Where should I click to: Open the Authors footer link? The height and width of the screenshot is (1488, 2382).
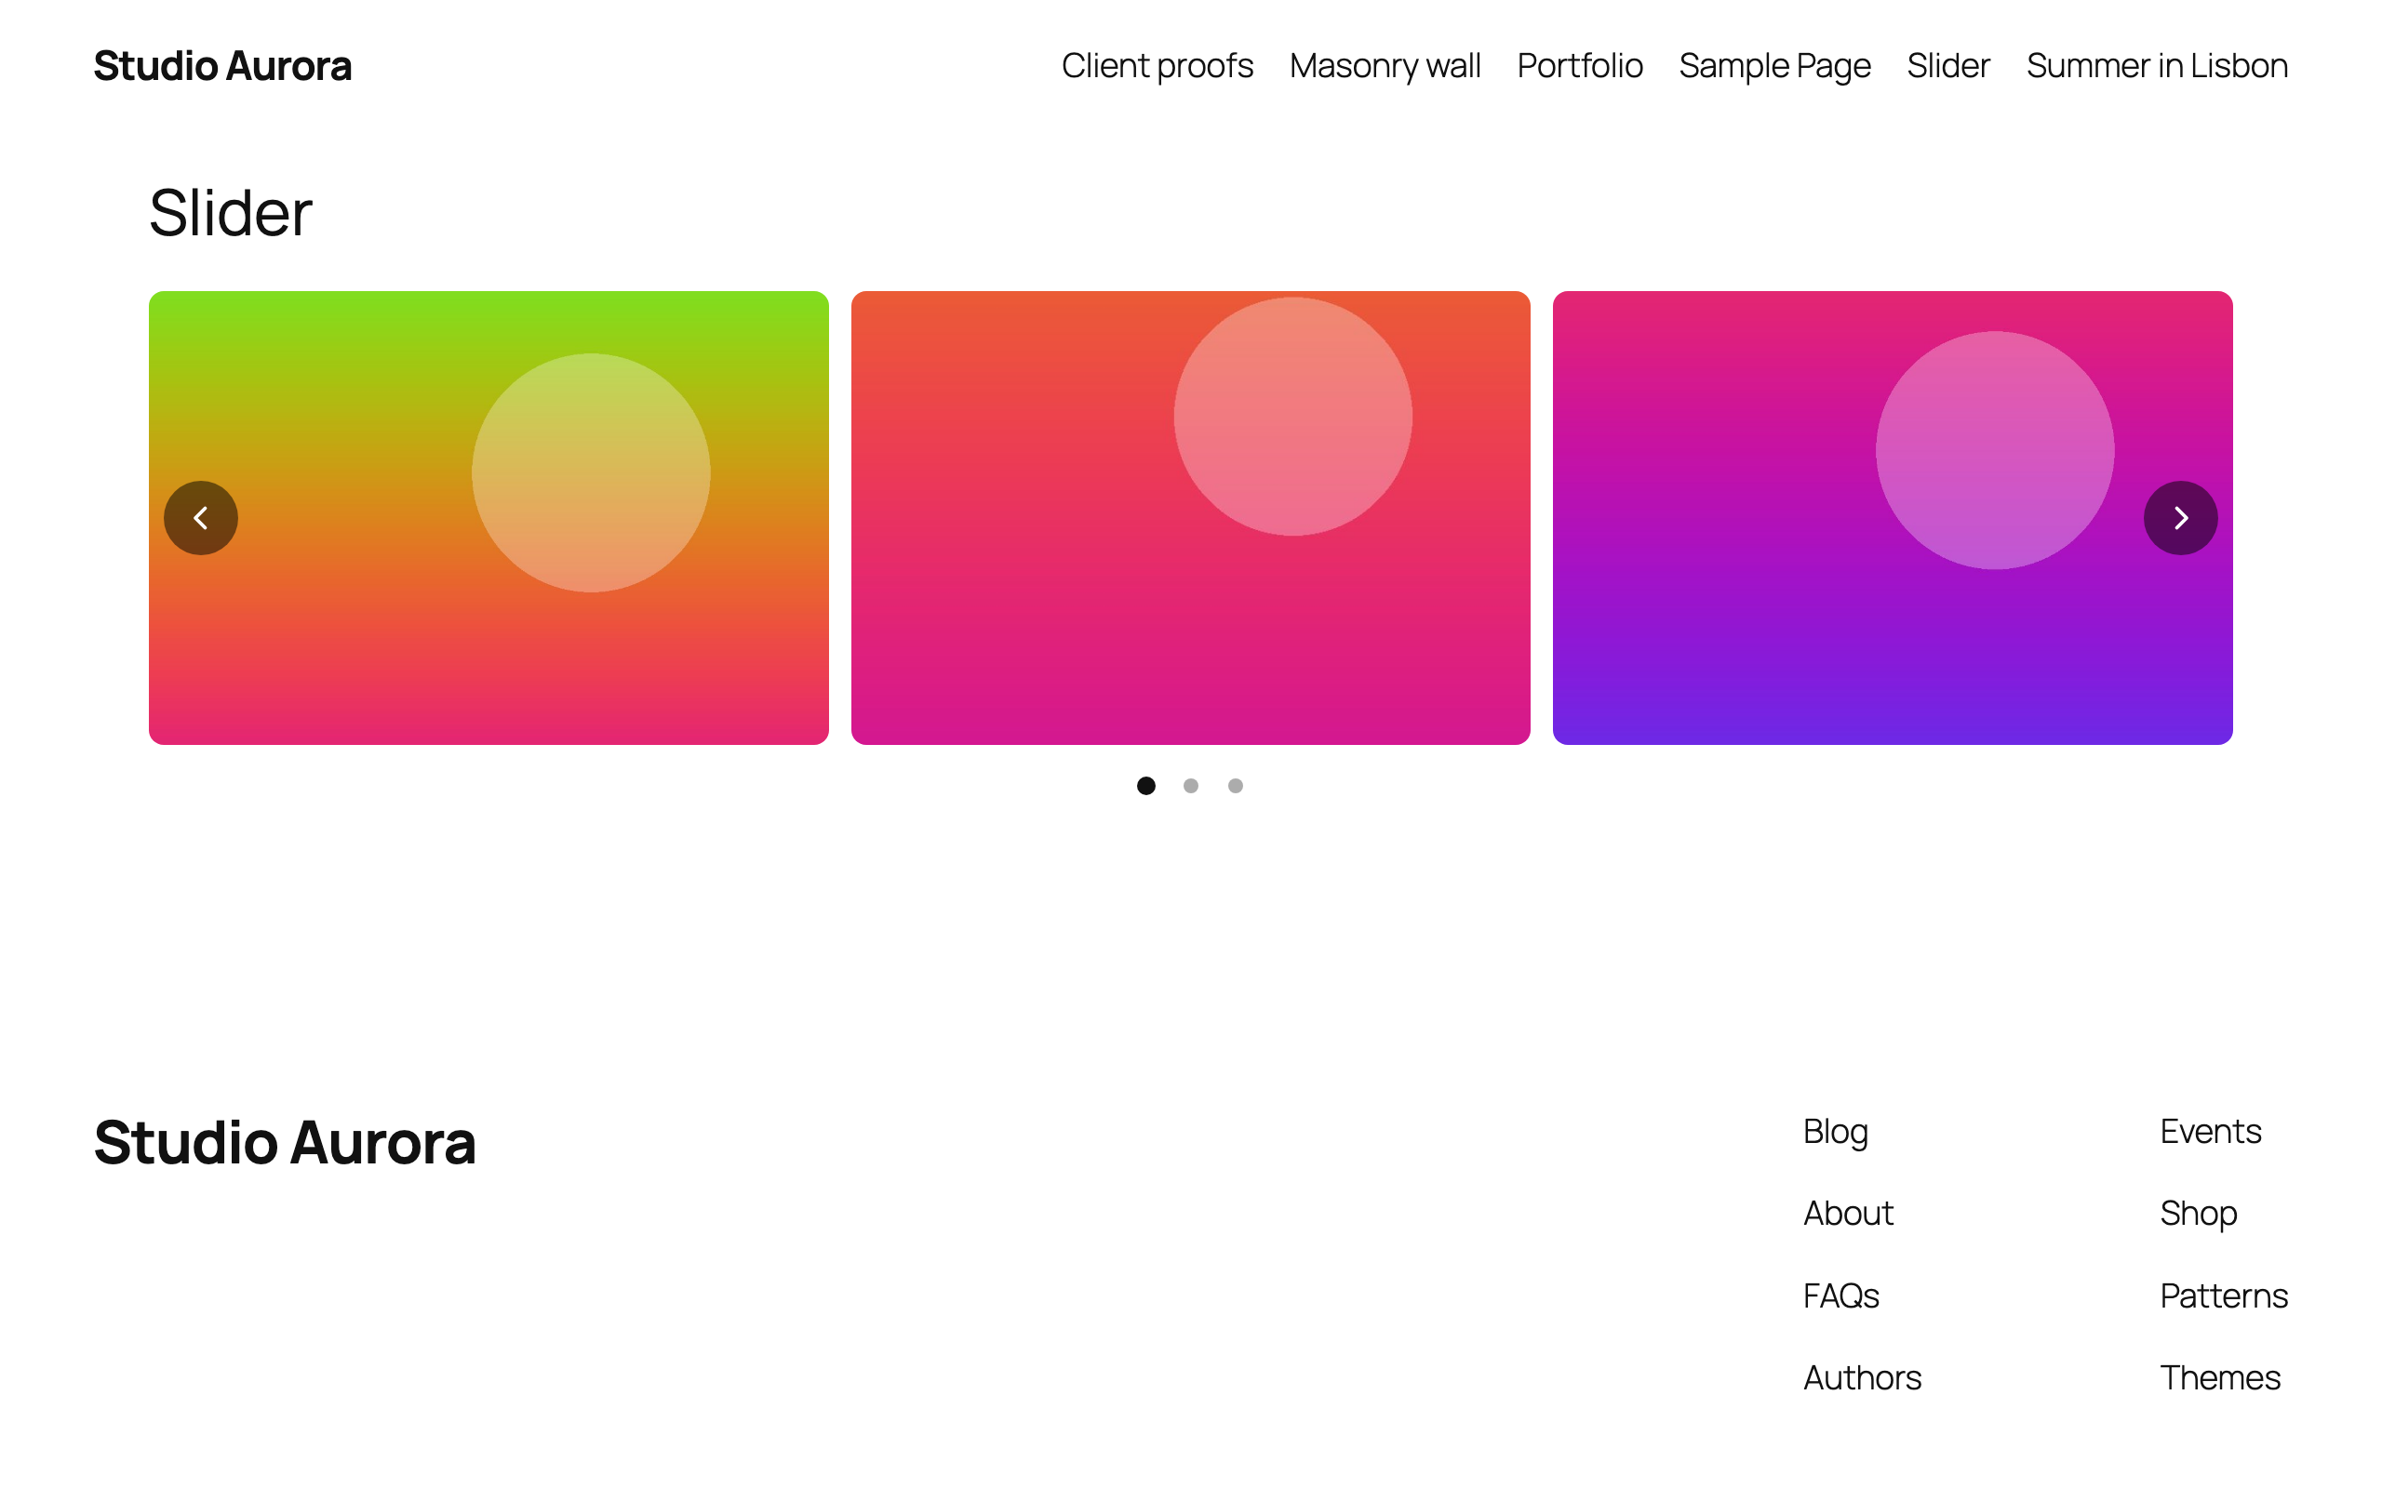(x=1861, y=1377)
